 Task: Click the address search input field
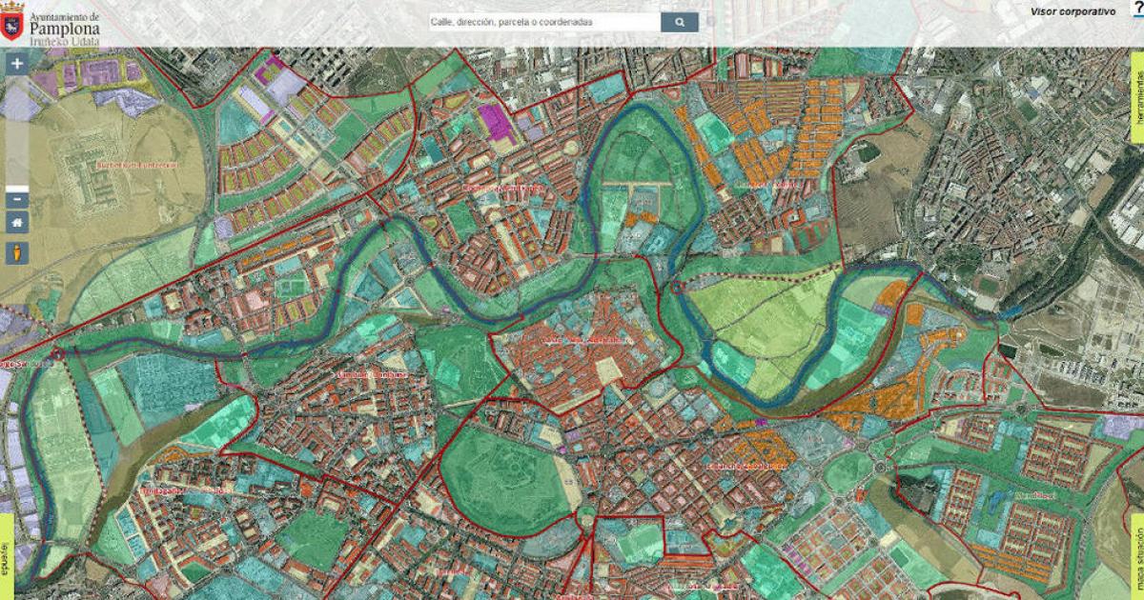click(541, 22)
